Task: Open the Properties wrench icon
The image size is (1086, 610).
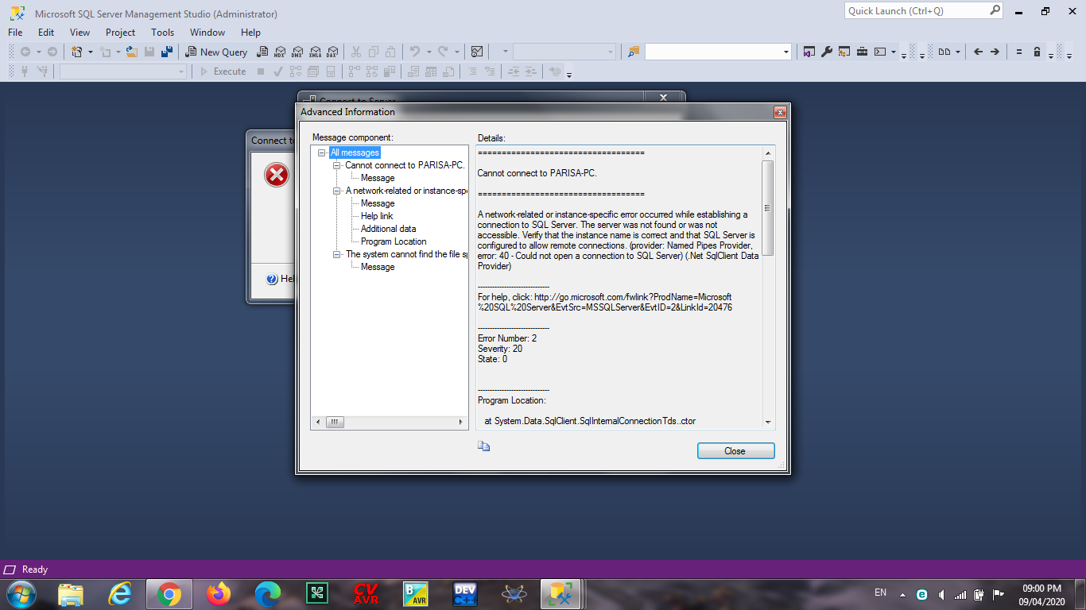Action: coord(827,52)
